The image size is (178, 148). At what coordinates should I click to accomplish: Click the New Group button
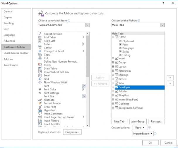[x=138, y=122]
